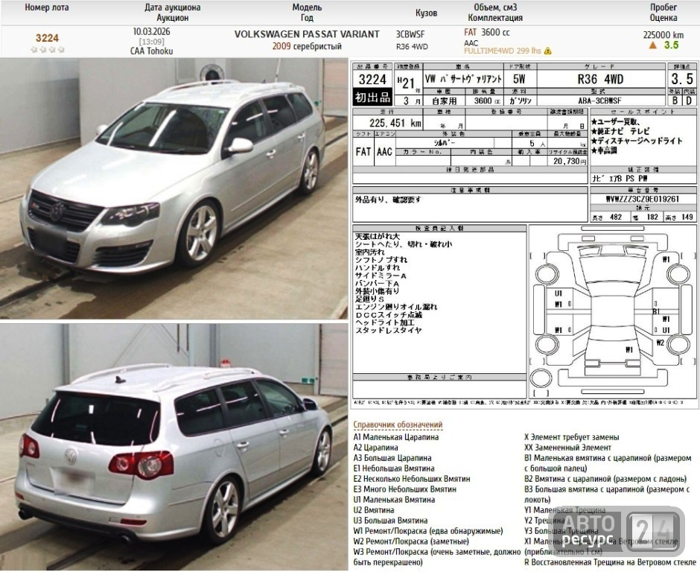Click the 'Номер лота' column header
This screenshot has width=700, height=572.
(47, 7)
